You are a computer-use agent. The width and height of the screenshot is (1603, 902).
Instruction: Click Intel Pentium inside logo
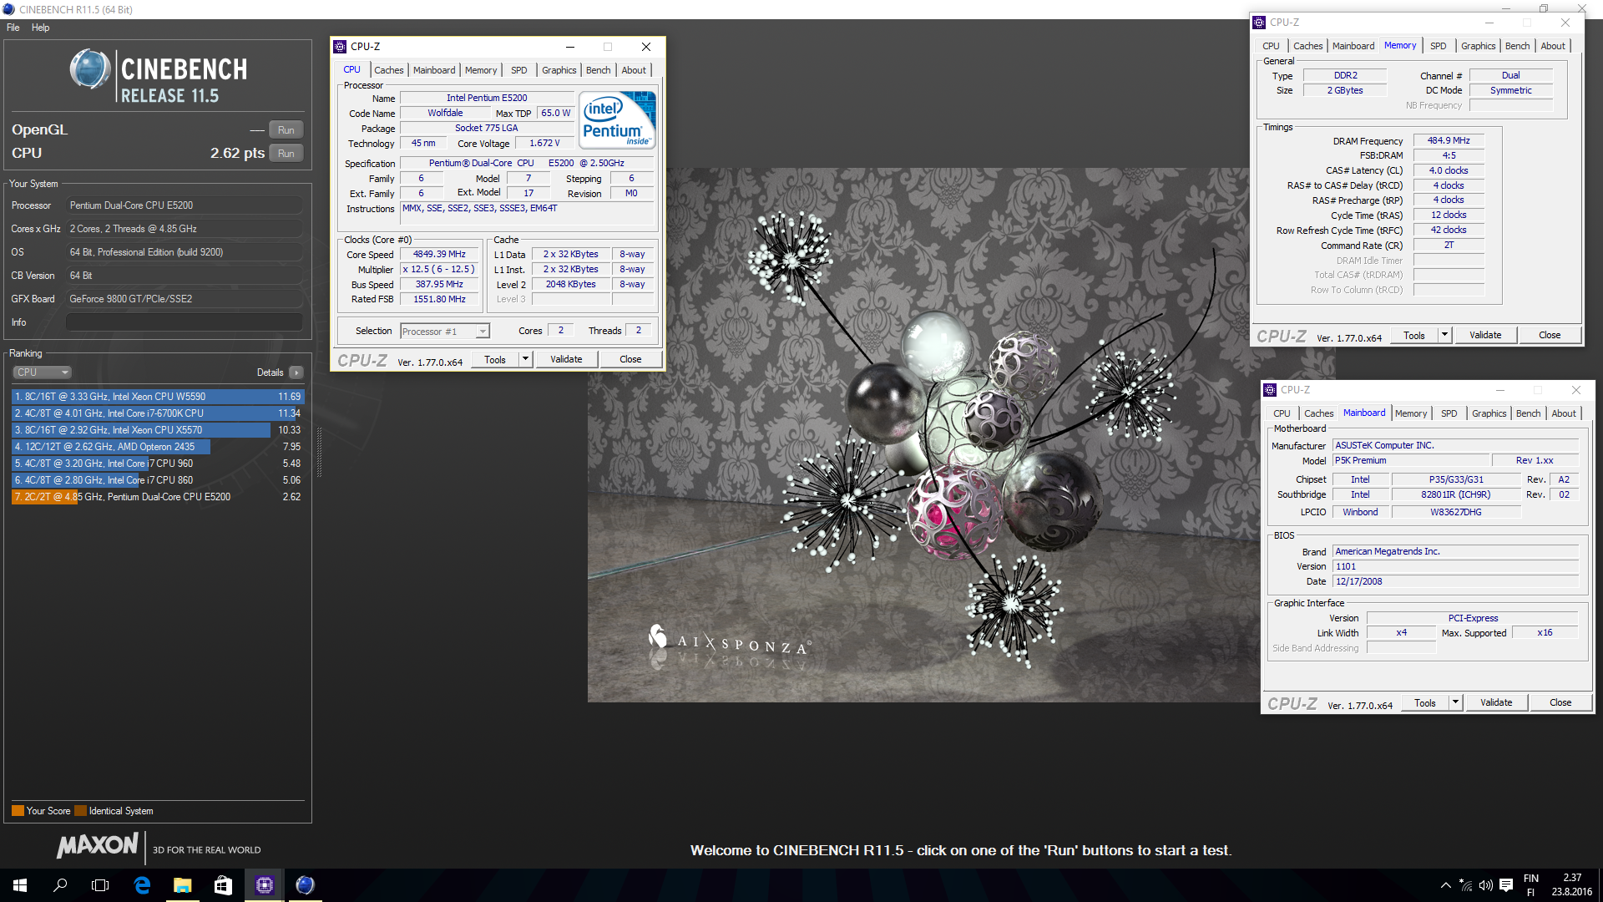(618, 120)
